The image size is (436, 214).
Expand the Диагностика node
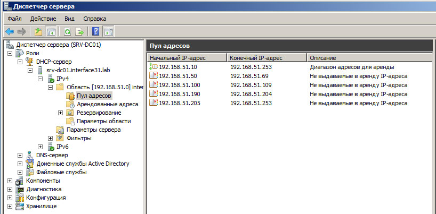[x=10, y=190]
